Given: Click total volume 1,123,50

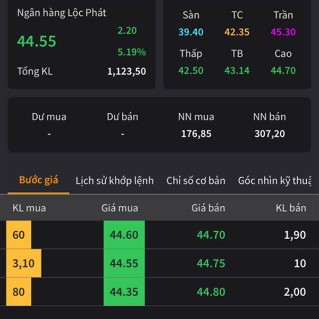Looking at the screenshot, I should click(127, 71).
